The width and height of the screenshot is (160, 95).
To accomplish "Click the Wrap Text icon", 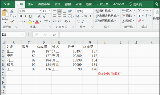I will pos(70,11).
